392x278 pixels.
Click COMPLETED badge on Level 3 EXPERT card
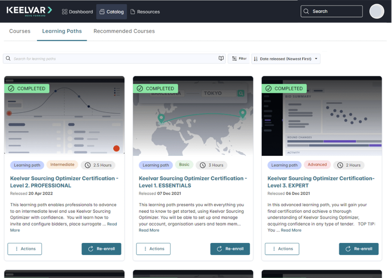(284, 89)
